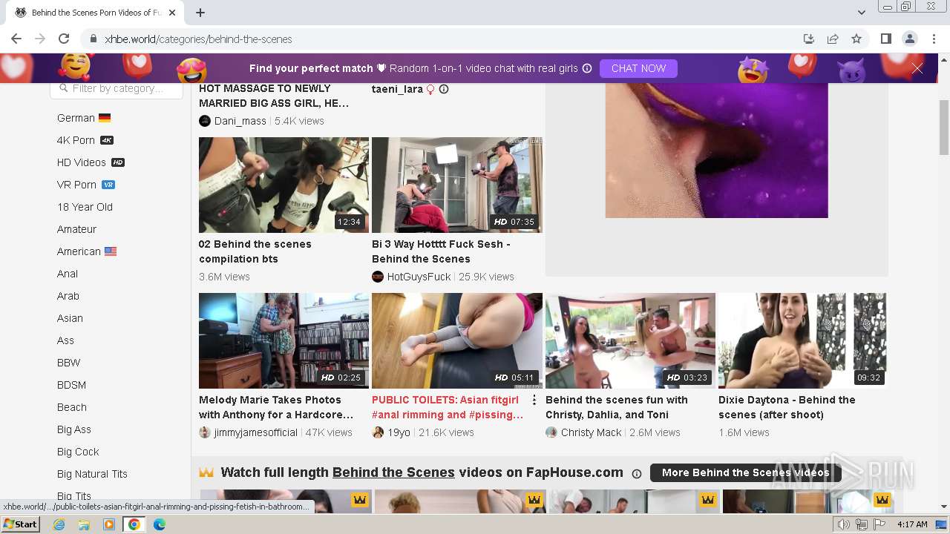This screenshot has height=534, width=950.
Task: Open the Windows Start menu
Action: pos(21,524)
